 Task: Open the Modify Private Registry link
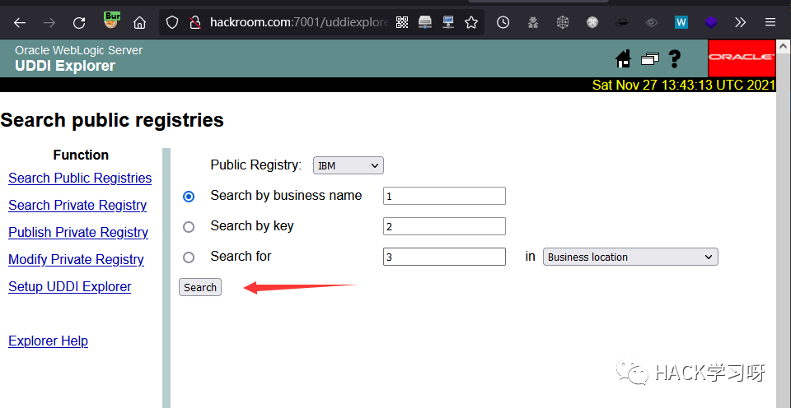pyautogui.click(x=76, y=260)
